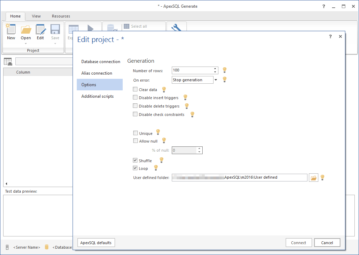Click the hint bulb for Number of rows
The height and width of the screenshot is (255, 359).
coord(225,70)
